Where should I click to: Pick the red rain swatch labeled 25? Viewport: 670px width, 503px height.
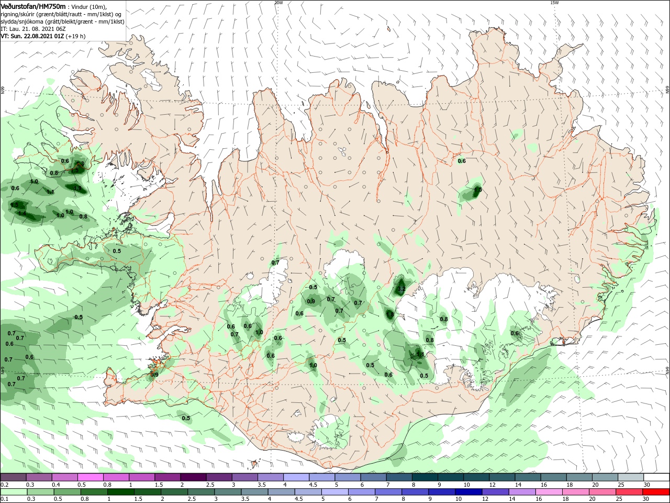(x=629, y=491)
